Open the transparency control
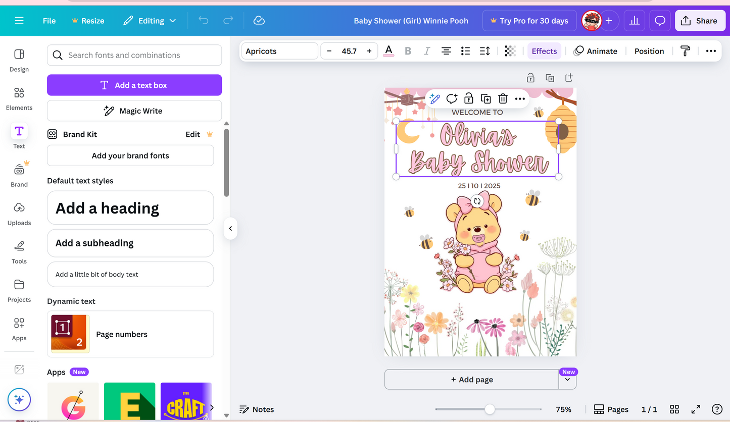This screenshot has width=730, height=422. pyautogui.click(x=510, y=50)
